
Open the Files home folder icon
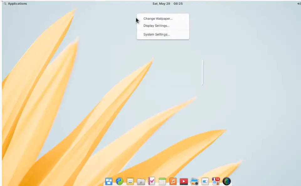click(141, 182)
